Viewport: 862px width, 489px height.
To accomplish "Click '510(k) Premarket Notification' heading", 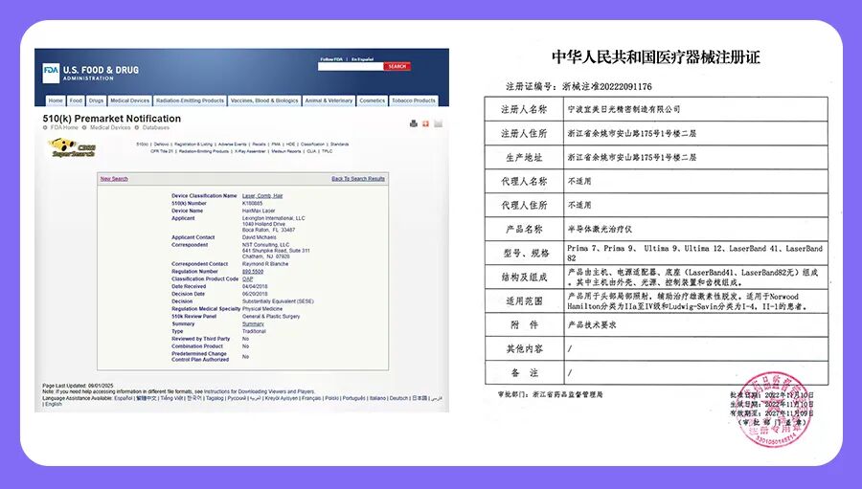I will click(112, 118).
